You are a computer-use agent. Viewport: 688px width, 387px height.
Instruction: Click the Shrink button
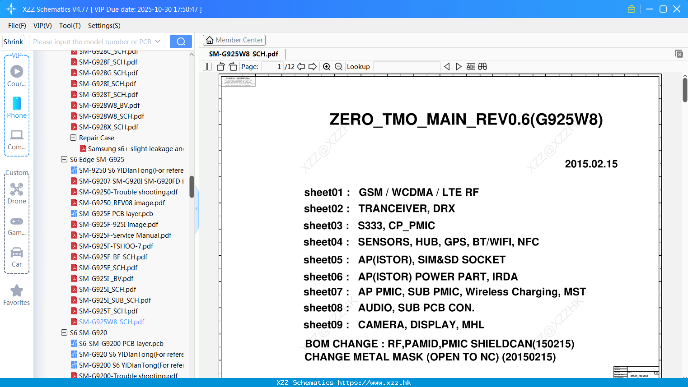[x=13, y=41]
